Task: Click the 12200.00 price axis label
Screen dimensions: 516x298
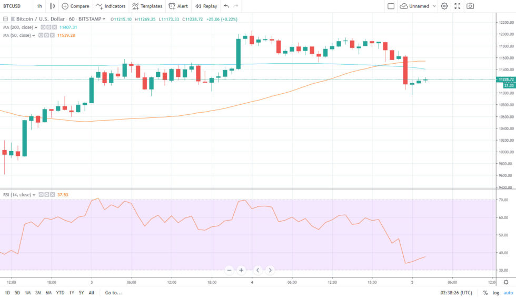Action: click(x=506, y=22)
